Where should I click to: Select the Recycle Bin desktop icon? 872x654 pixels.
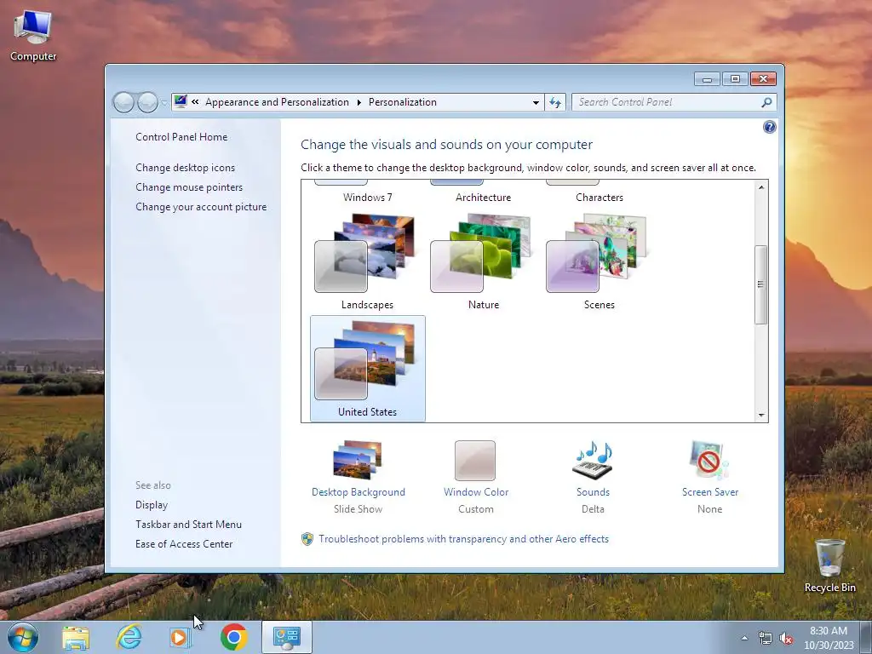(829, 565)
